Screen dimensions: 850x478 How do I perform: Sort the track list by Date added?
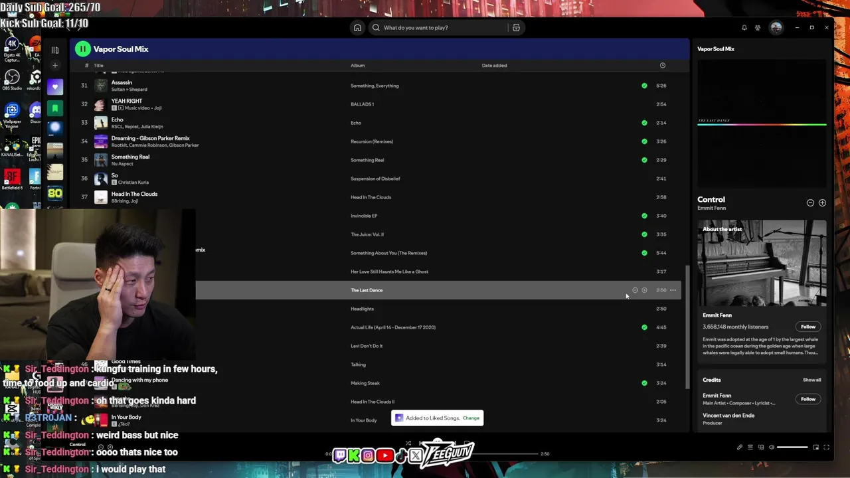tap(494, 65)
